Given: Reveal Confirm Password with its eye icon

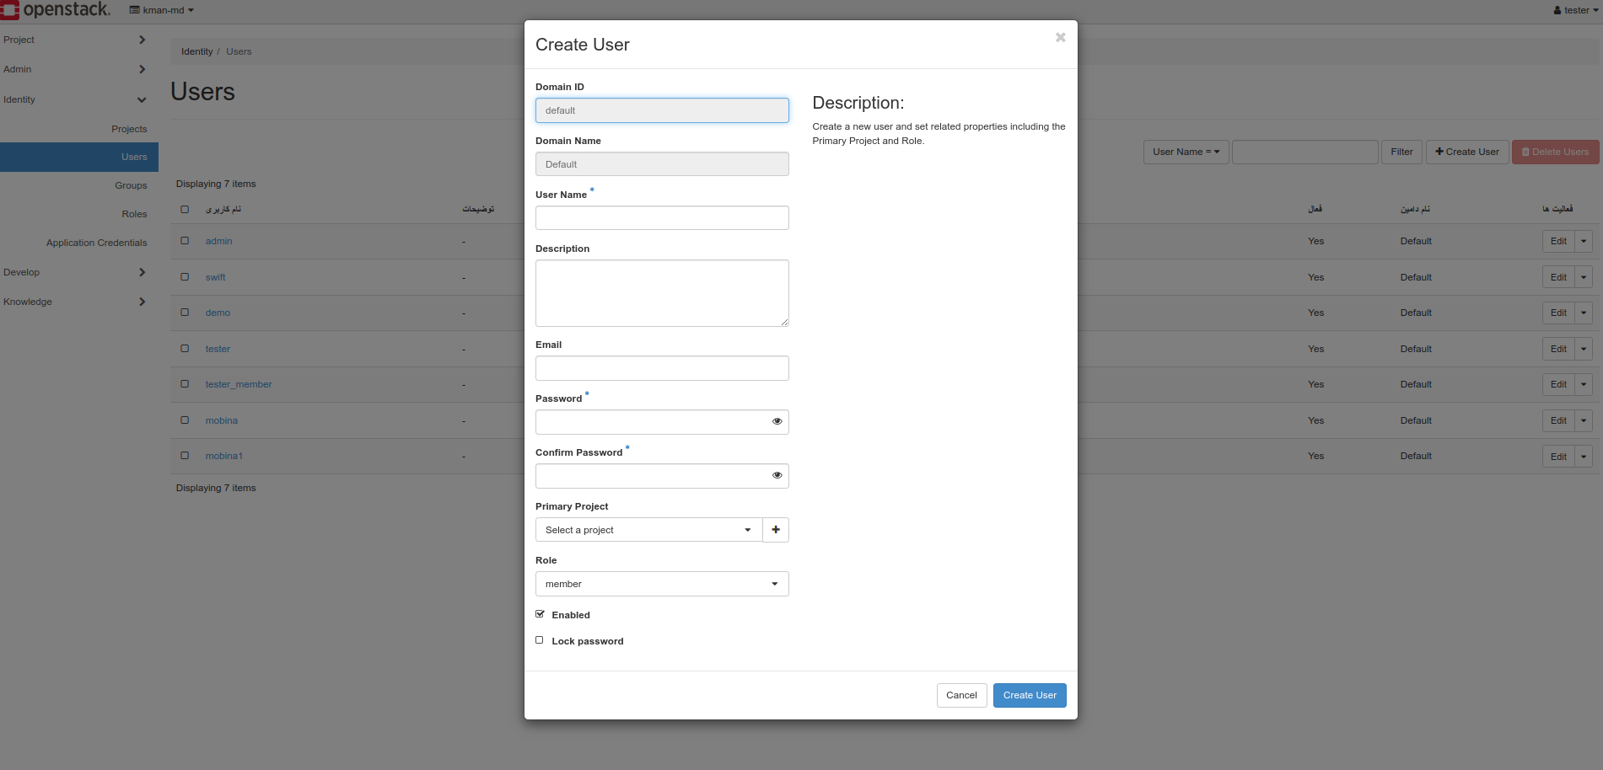Looking at the screenshot, I should pos(777,475).
